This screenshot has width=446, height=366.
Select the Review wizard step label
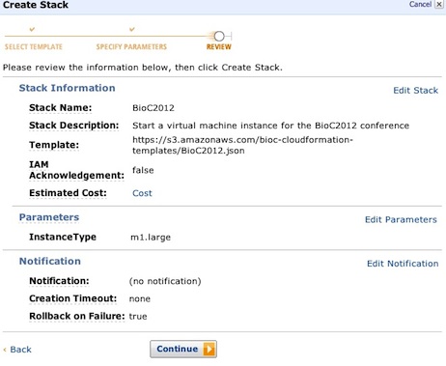(x=219, y=47)
